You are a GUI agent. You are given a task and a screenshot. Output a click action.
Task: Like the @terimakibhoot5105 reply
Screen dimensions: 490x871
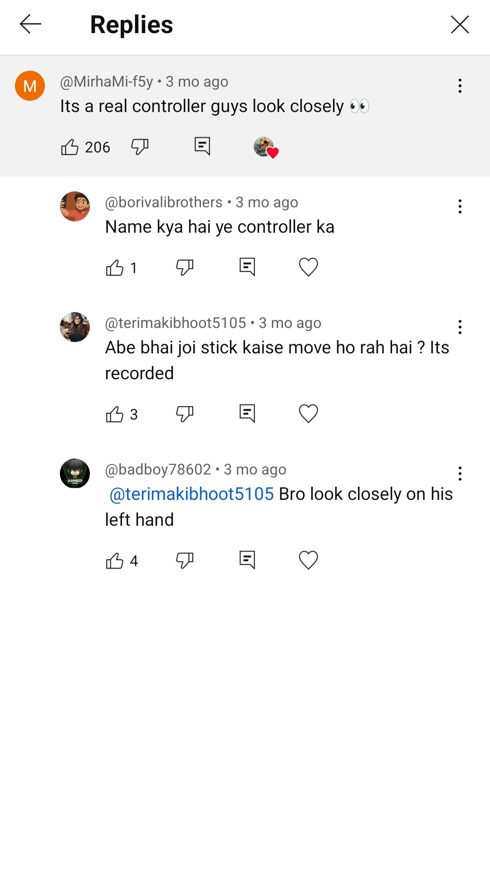tap(115, 414)
